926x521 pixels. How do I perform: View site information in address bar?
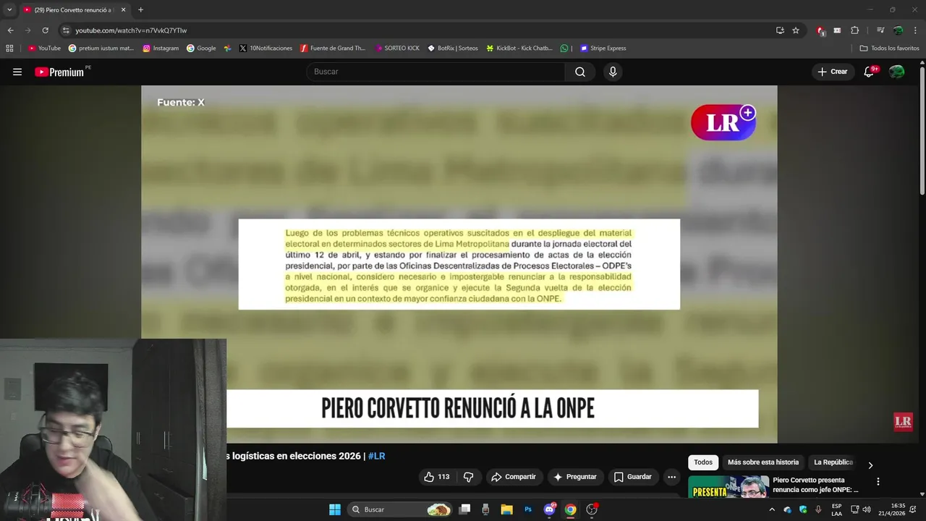[x=66, y=30]
